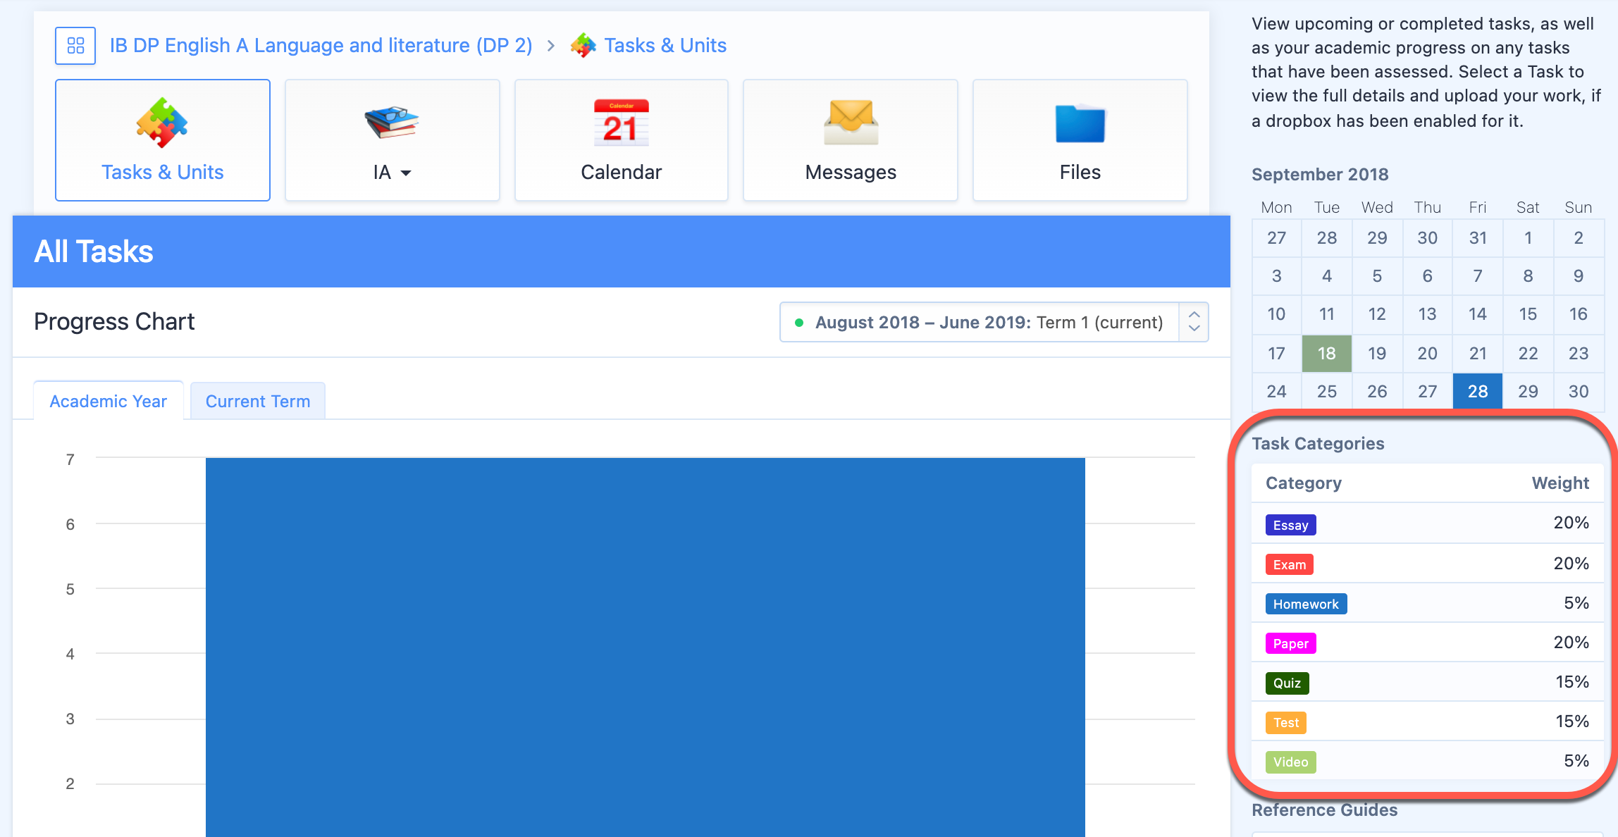Open the class grid menu icon
The height and width of the screenshot is (837, 1618).
tap(75, 46)
